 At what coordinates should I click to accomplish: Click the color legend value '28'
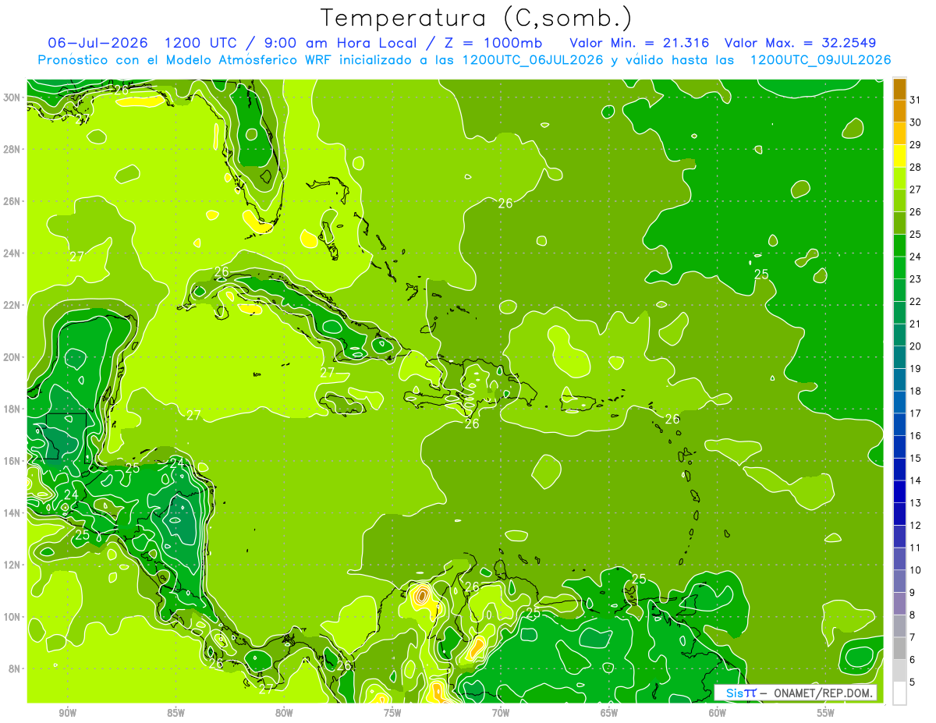tap(916, 167)
